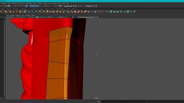Click the green checker-pattern UV shelf icon
Viewport: 184px width, 103px height.
128,11
